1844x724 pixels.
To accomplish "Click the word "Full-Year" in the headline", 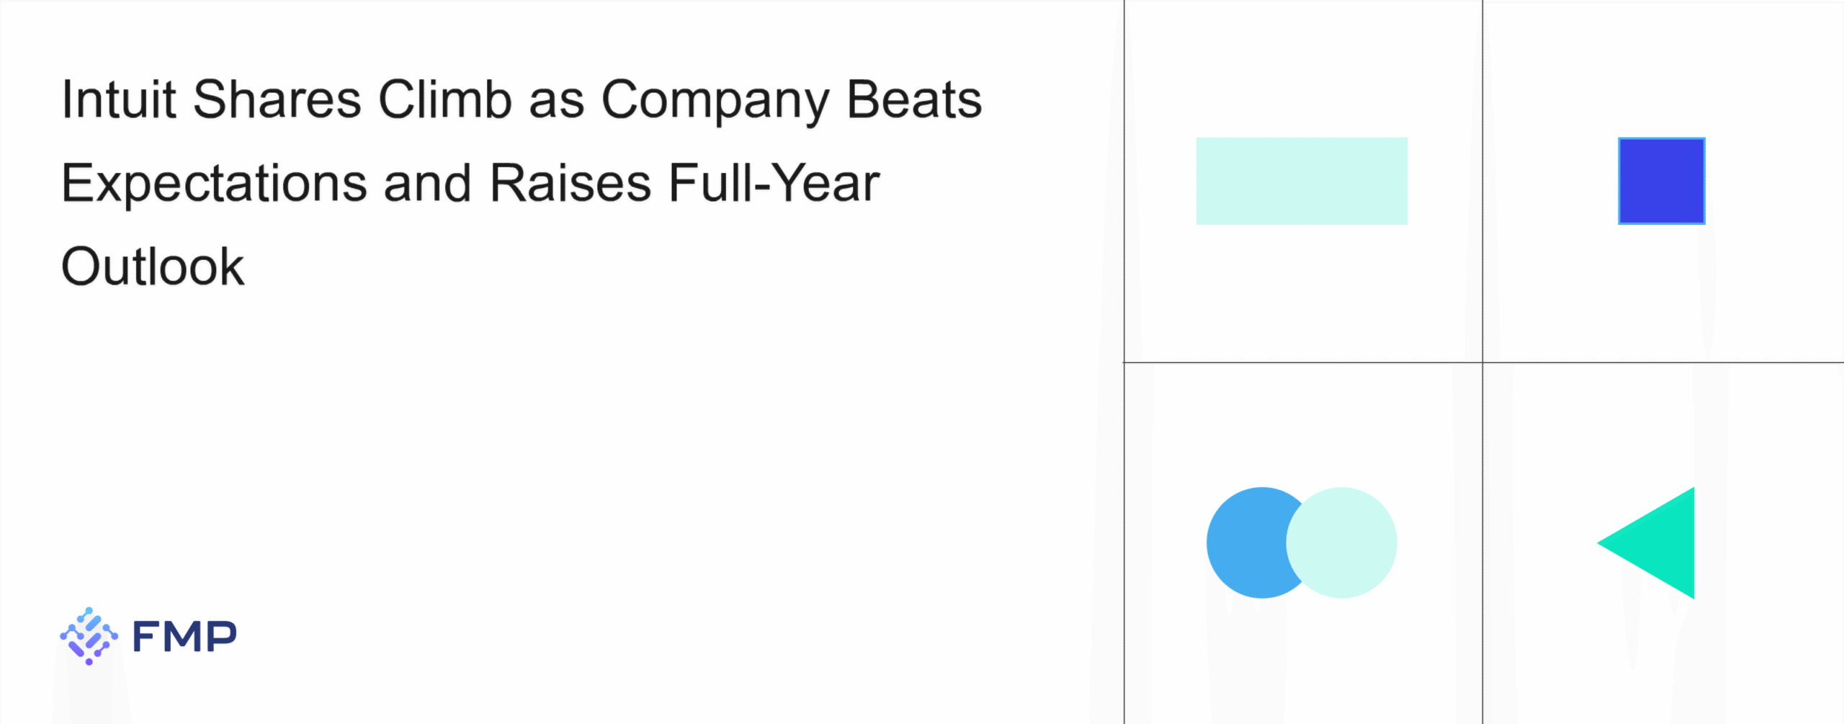I will pyautogui.click(x=774, y=183).
